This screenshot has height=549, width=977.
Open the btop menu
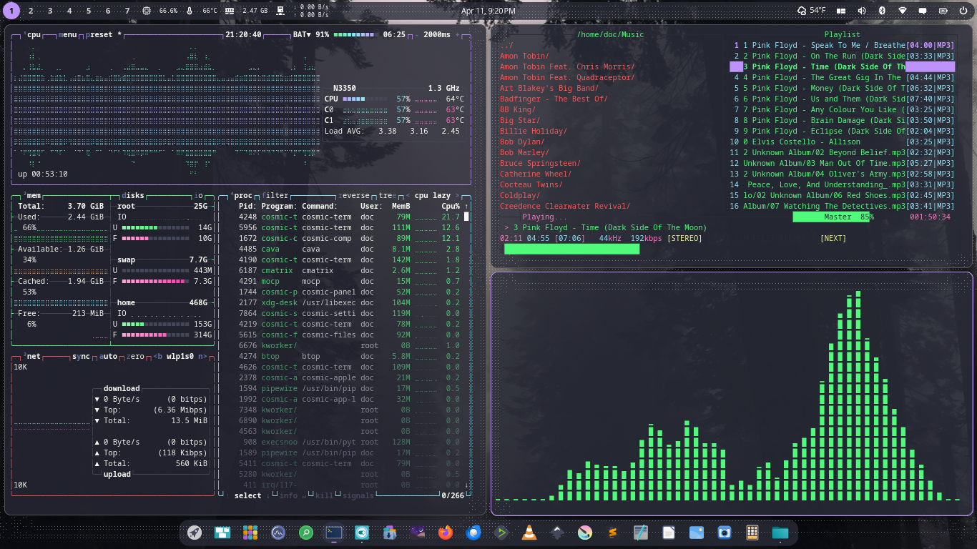pyautogui.click(x=67, y=34)
